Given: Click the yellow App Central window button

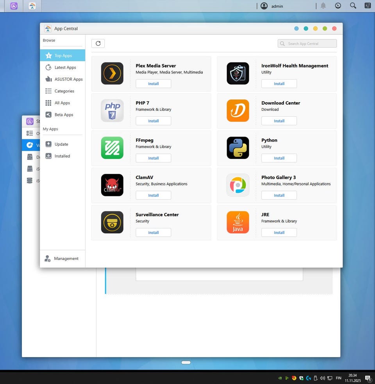Looking at the screenshot, I should coord(316,28).
